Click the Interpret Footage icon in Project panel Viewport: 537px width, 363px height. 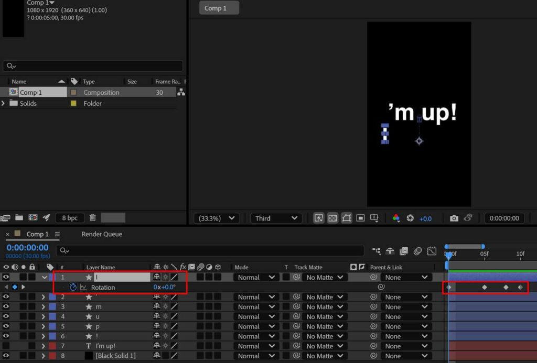coord(5,217)
